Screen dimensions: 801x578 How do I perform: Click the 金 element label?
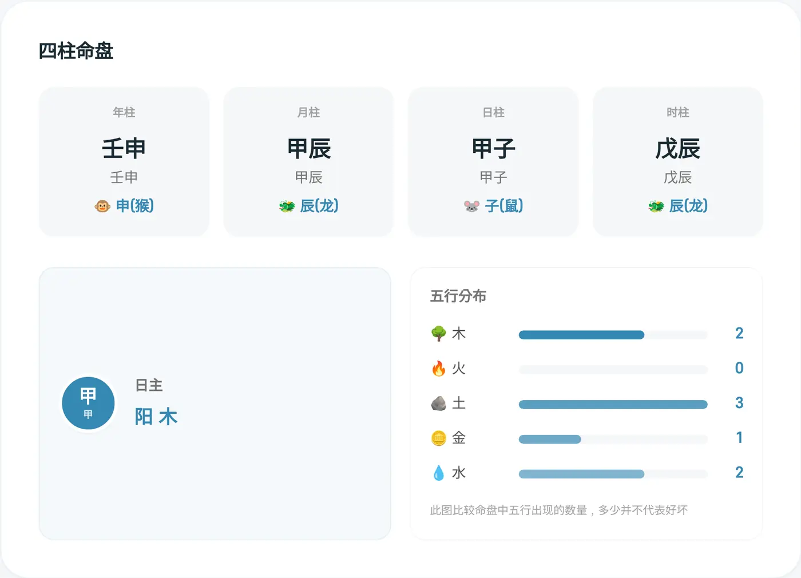[x=459, y=438]
